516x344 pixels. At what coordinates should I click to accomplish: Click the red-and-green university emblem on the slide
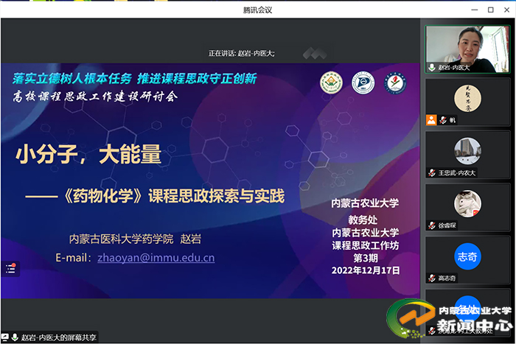395,83
